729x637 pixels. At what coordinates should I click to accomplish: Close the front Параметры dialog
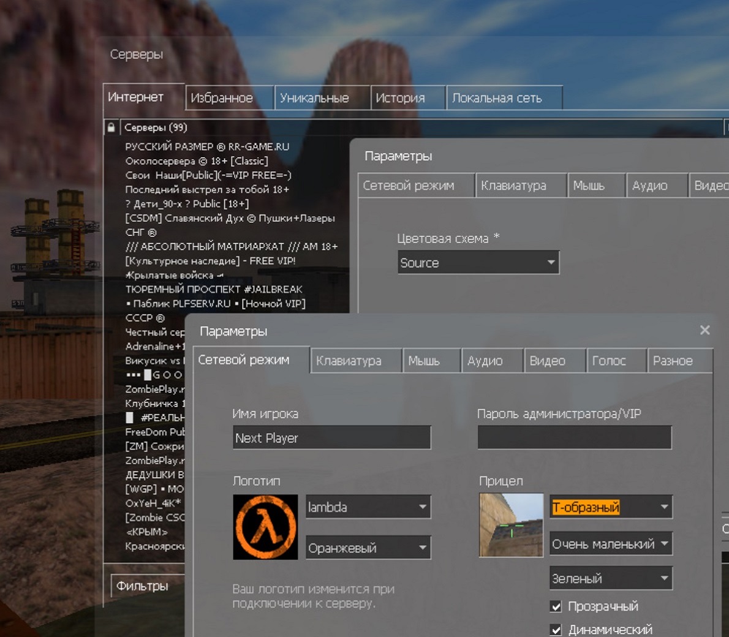[704, 330]
